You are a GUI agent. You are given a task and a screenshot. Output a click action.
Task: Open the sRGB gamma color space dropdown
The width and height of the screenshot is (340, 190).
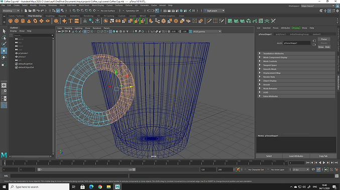207,32
